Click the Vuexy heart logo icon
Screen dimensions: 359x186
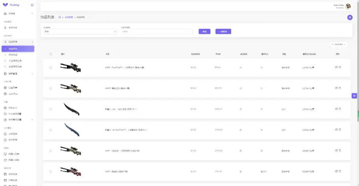pyautogui.click(x=5, y=5)
